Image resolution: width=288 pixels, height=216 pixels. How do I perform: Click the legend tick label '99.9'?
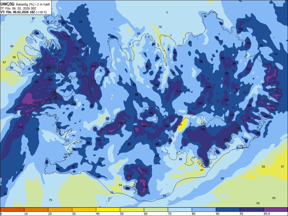[x=266, y=214]
